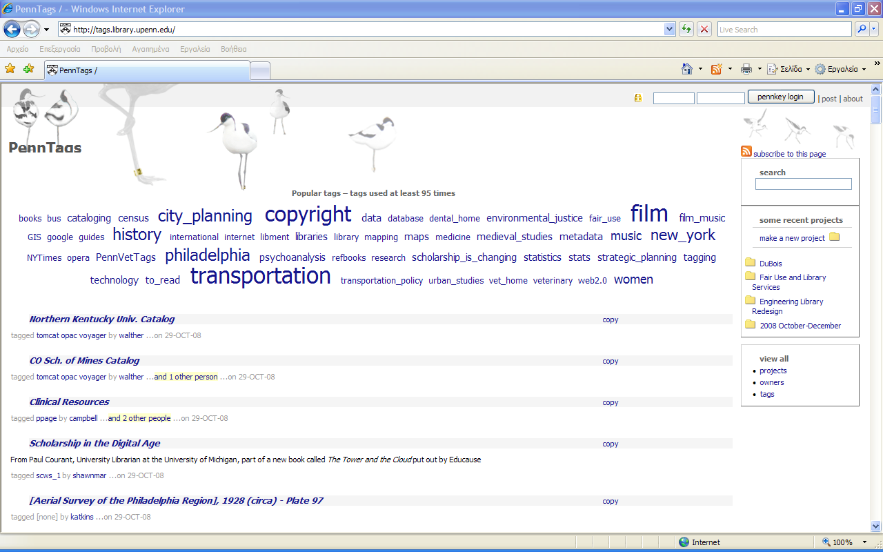Viewport: 883px width, 552px height.
Task: Open the post link
Action: (829, 99)
